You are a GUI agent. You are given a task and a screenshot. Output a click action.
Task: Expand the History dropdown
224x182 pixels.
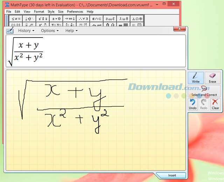click(x=26, y=31)
